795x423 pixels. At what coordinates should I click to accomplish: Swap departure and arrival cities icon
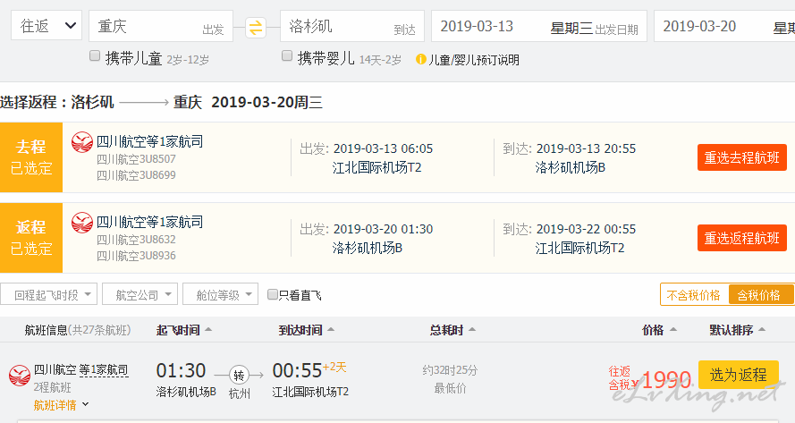[256, 28]
